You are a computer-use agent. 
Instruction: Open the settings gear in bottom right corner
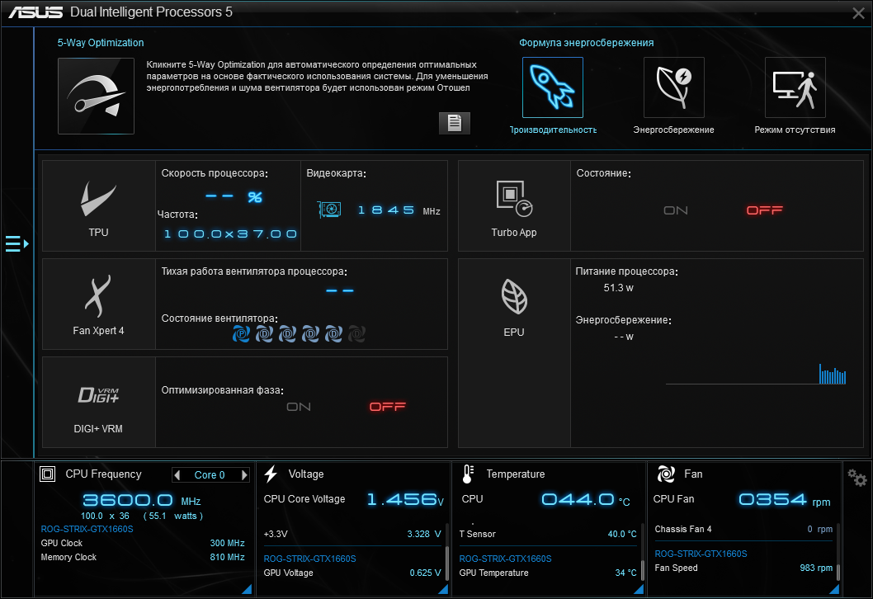click(856, 477)
